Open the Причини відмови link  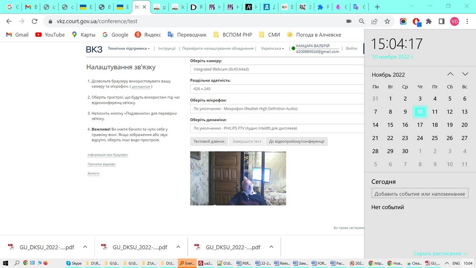[x=101, y=164]
